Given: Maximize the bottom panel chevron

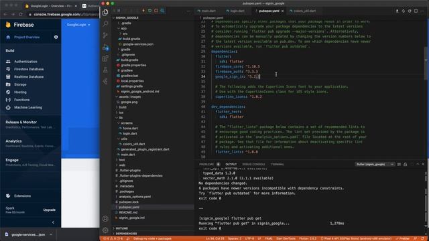Looking at the screenshot, I should (418, 164).
